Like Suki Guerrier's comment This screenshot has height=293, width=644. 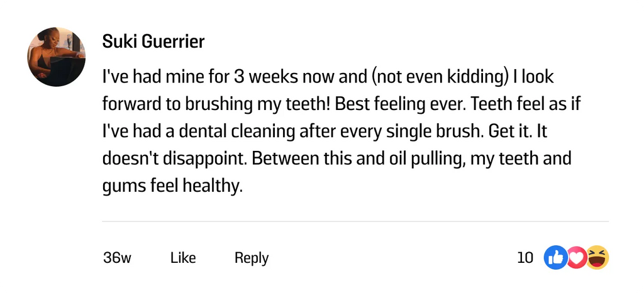[x=183, y=258]
